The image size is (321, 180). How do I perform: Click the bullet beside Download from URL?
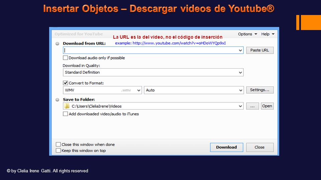pos(57,43)
